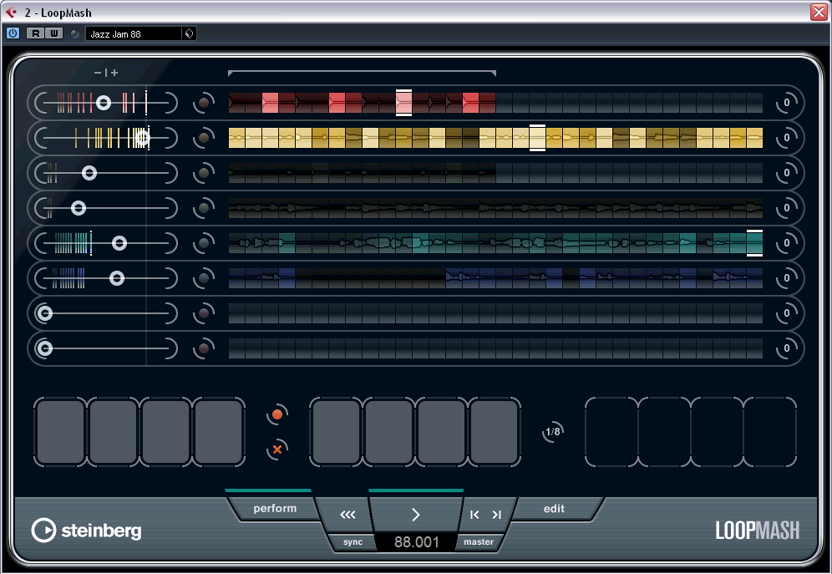Click the first scene pad
Viewport: 832px width, 574px height.
[60, 432]
